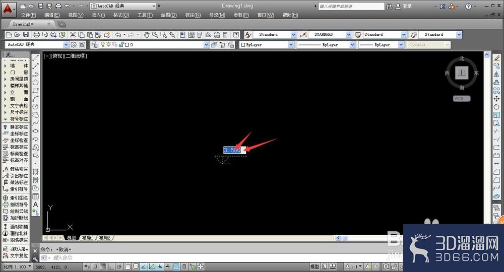
Task: Toggle Lineweight display in status bar
Action: pos(168,266)
